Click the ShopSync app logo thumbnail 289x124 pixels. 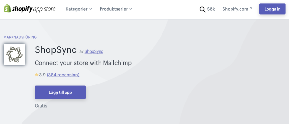click(x=14, y=54)
